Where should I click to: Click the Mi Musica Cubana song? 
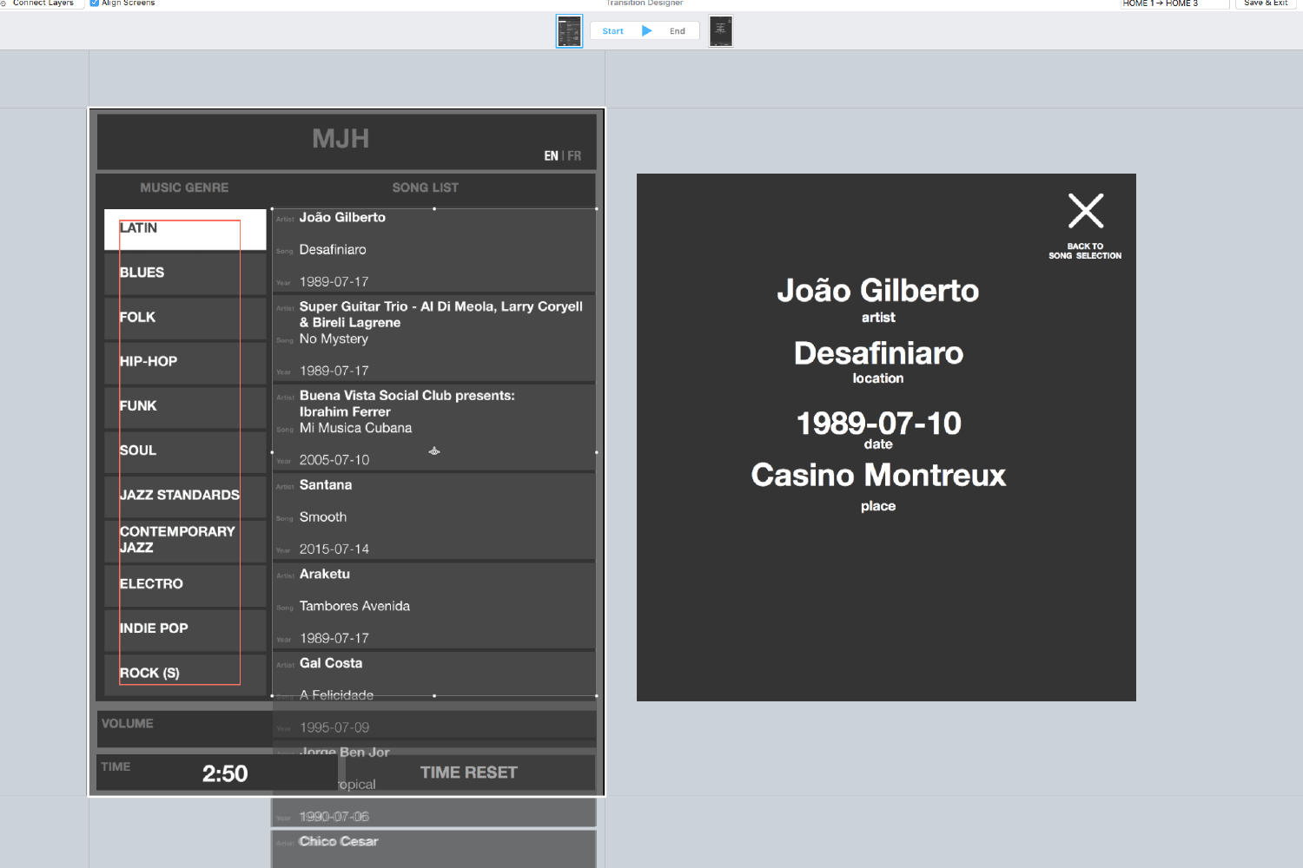pyautogui.click(x=355, y=428)
